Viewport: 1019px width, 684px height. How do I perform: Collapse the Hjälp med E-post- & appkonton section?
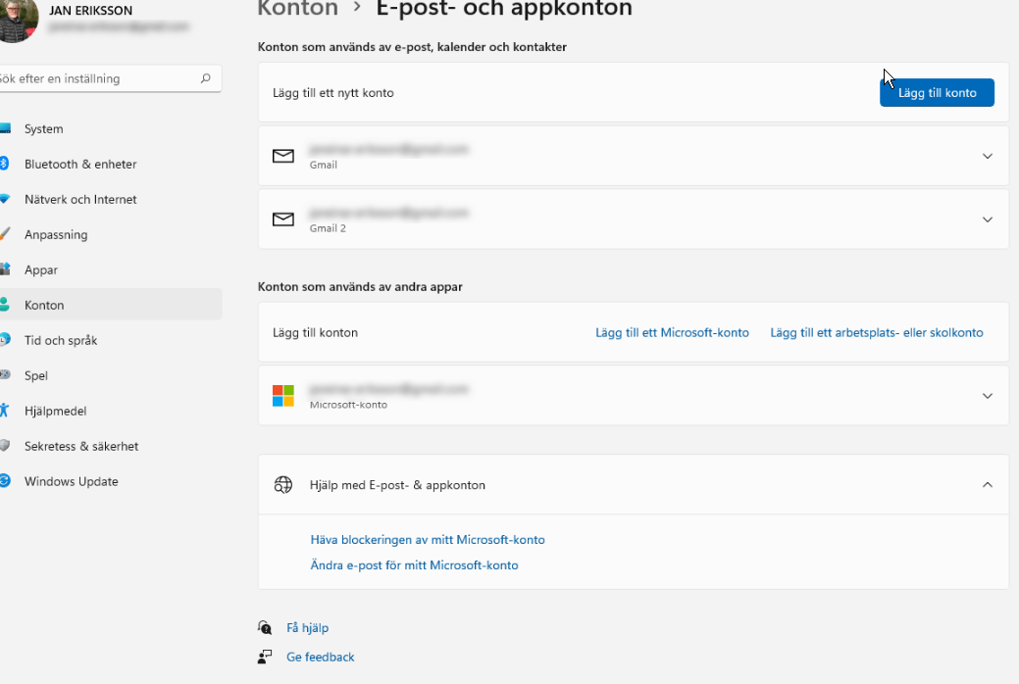987,484
